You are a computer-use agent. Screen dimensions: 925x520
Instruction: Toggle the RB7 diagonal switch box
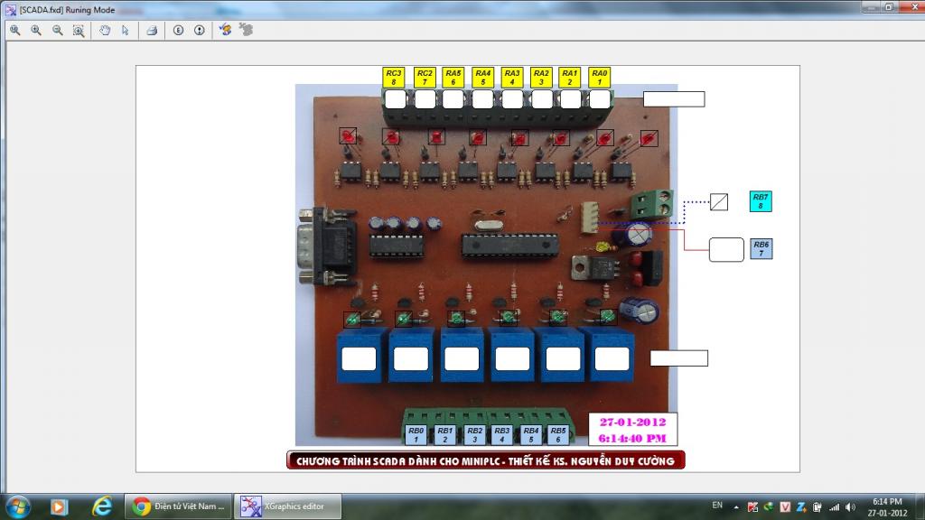point(718,202)
